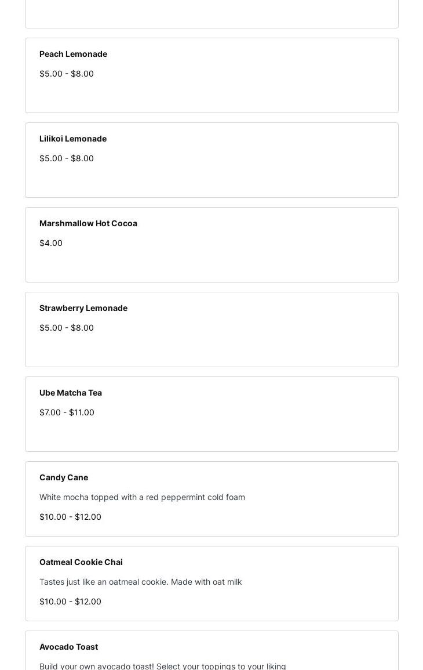This screenshot has height=670, width=423.
Task: Click the Marshmallow Hot Cocoa title
Action: tap(88, 223)
